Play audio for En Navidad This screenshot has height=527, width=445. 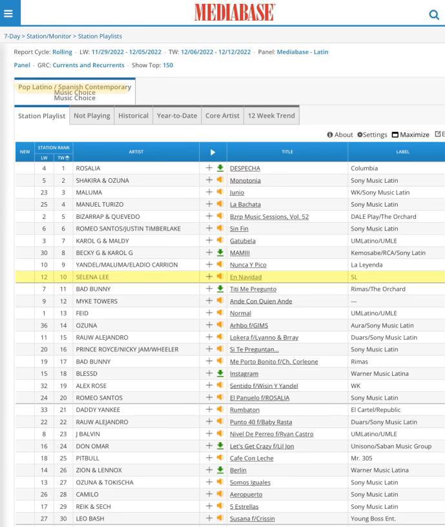coord(220,277)
